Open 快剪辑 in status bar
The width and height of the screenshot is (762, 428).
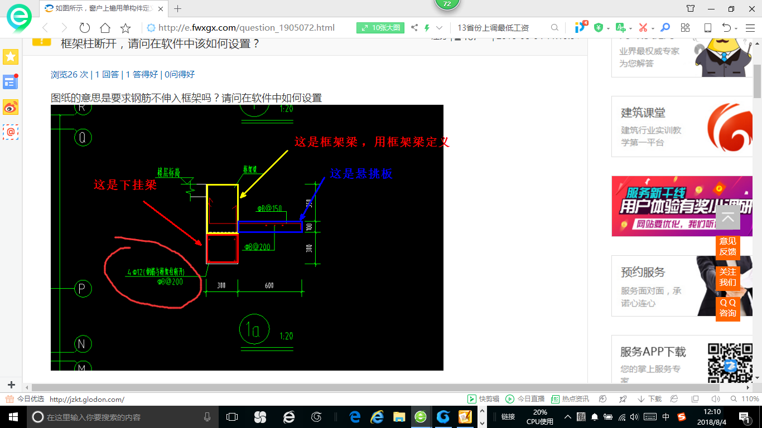tap(484, 399)
